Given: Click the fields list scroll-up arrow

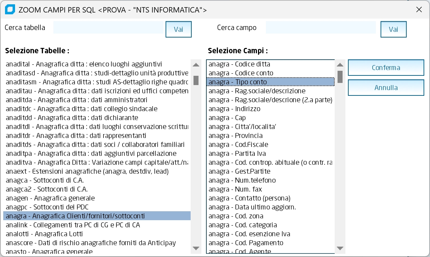Looking at the screenshot, I should click(340, 65).
